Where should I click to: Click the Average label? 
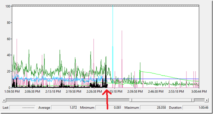click(44, 108)
